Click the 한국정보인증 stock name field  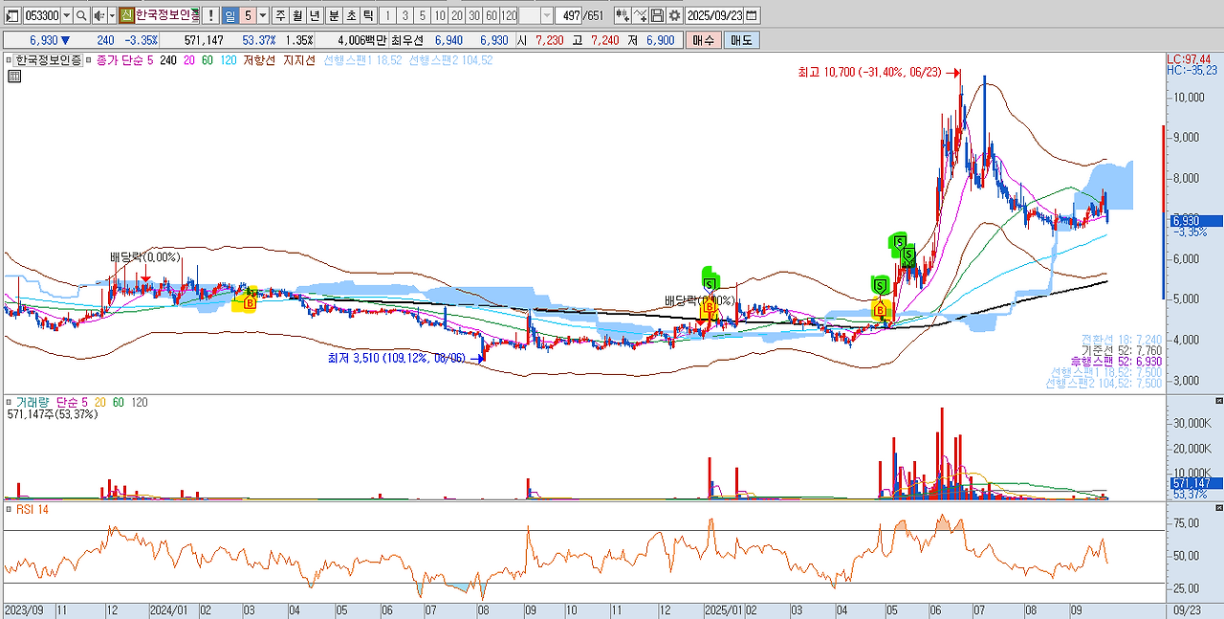click(167, 15)
